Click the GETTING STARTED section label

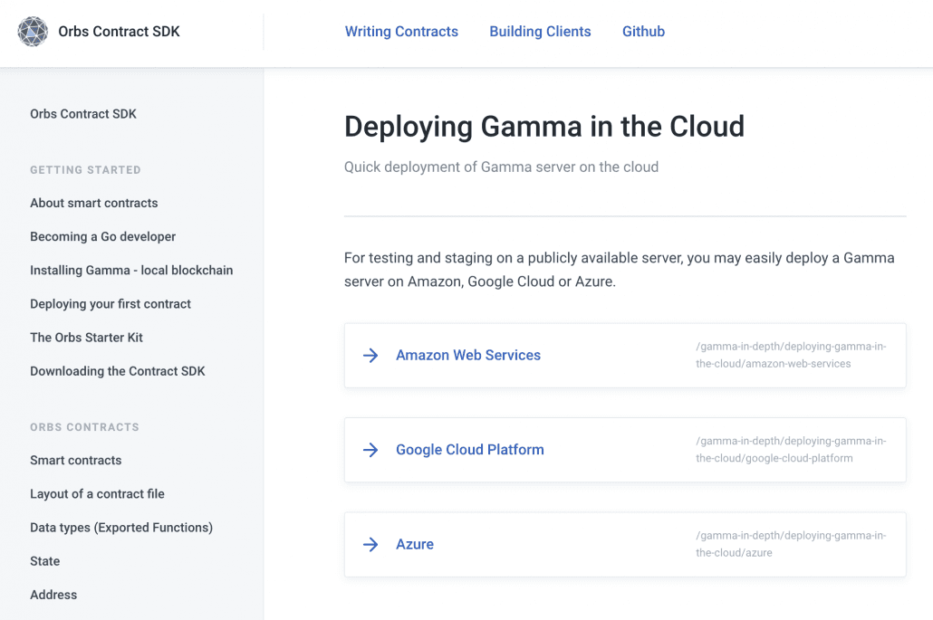pyautogui.click(x=86, y=170)
